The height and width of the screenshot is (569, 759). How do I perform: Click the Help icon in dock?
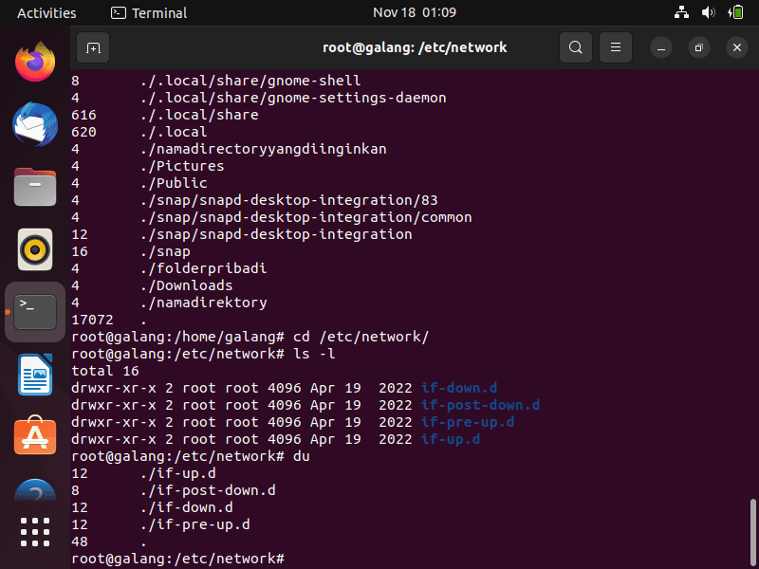point(35,489)
